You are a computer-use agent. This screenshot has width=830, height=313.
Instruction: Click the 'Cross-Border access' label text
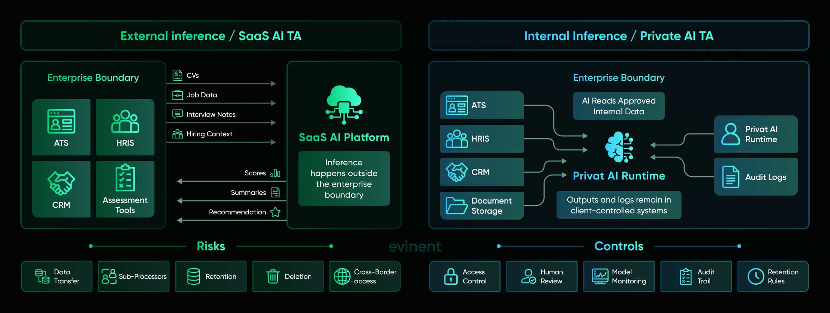(375, 276)
